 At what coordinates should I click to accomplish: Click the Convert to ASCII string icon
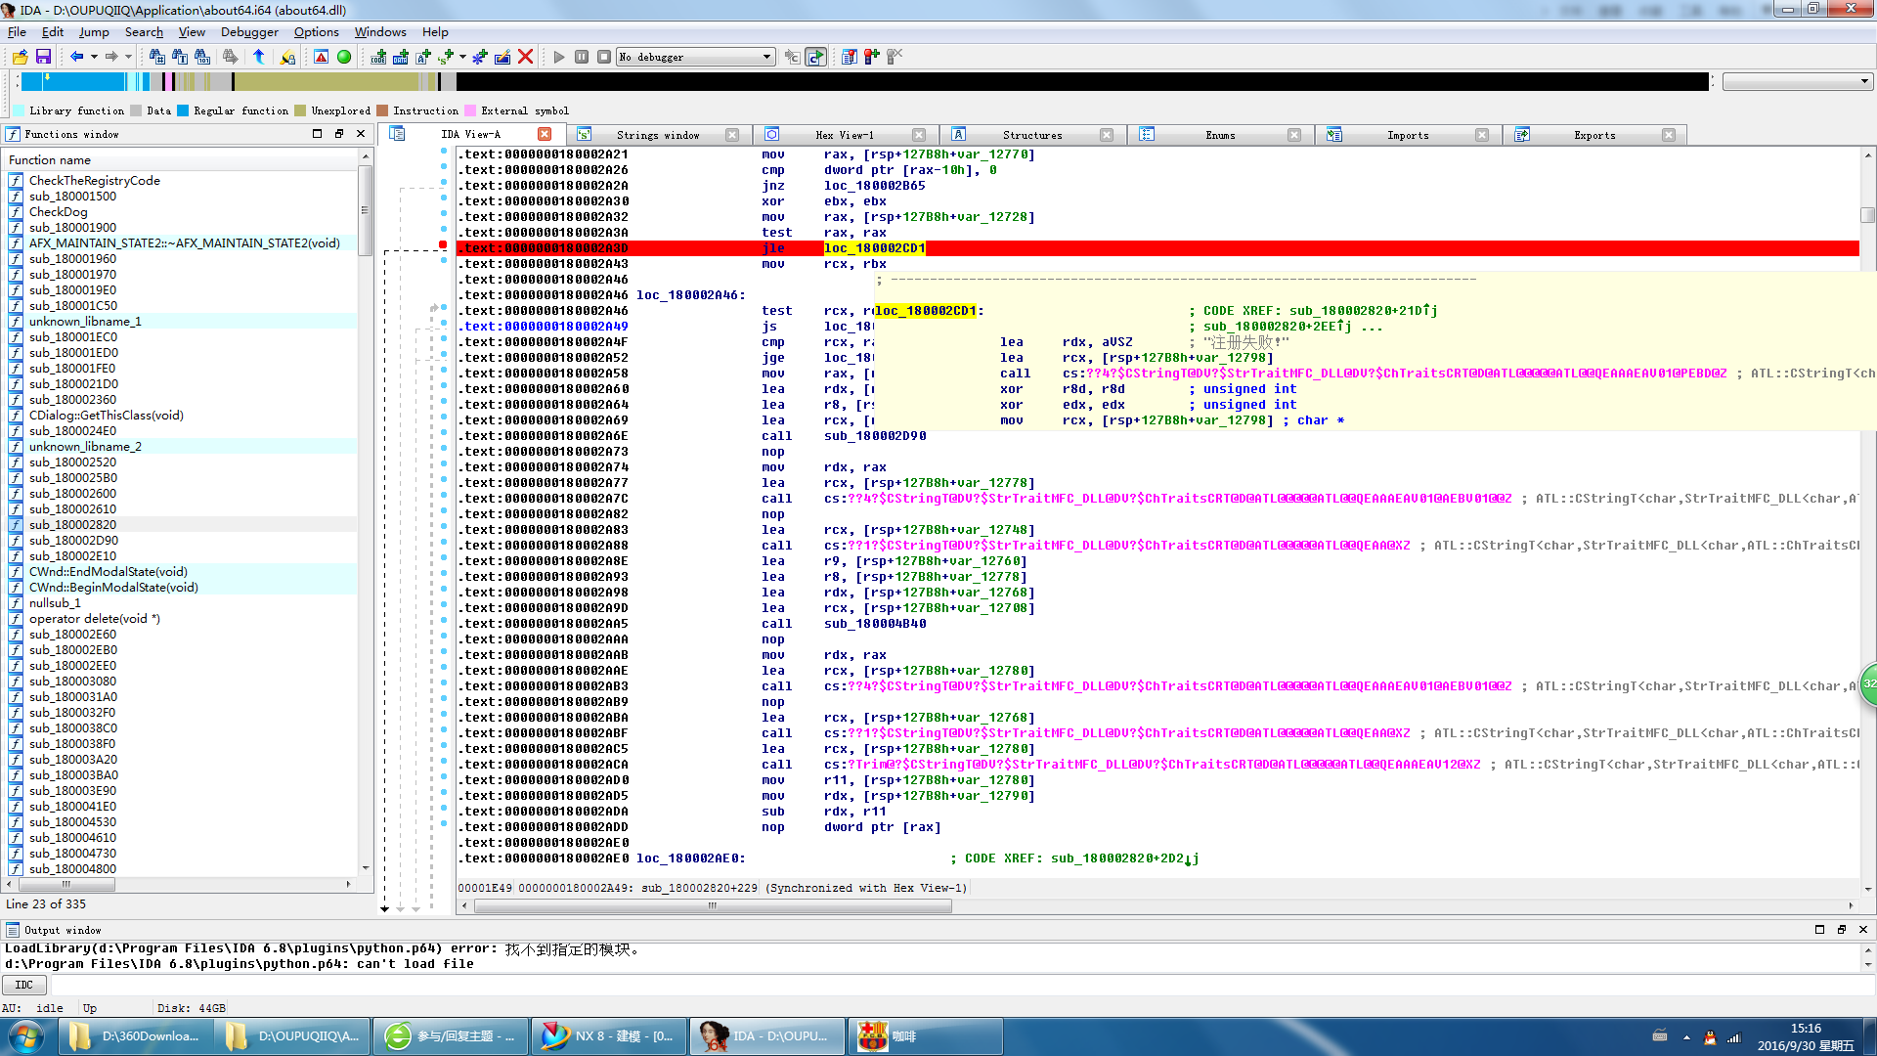click(x=423, y=57)
